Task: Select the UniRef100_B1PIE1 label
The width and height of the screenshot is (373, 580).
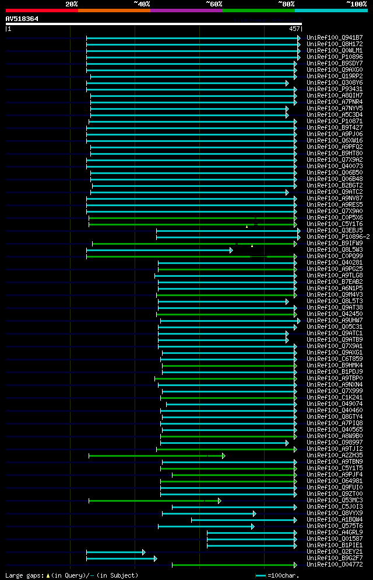Action: [335, 545]
